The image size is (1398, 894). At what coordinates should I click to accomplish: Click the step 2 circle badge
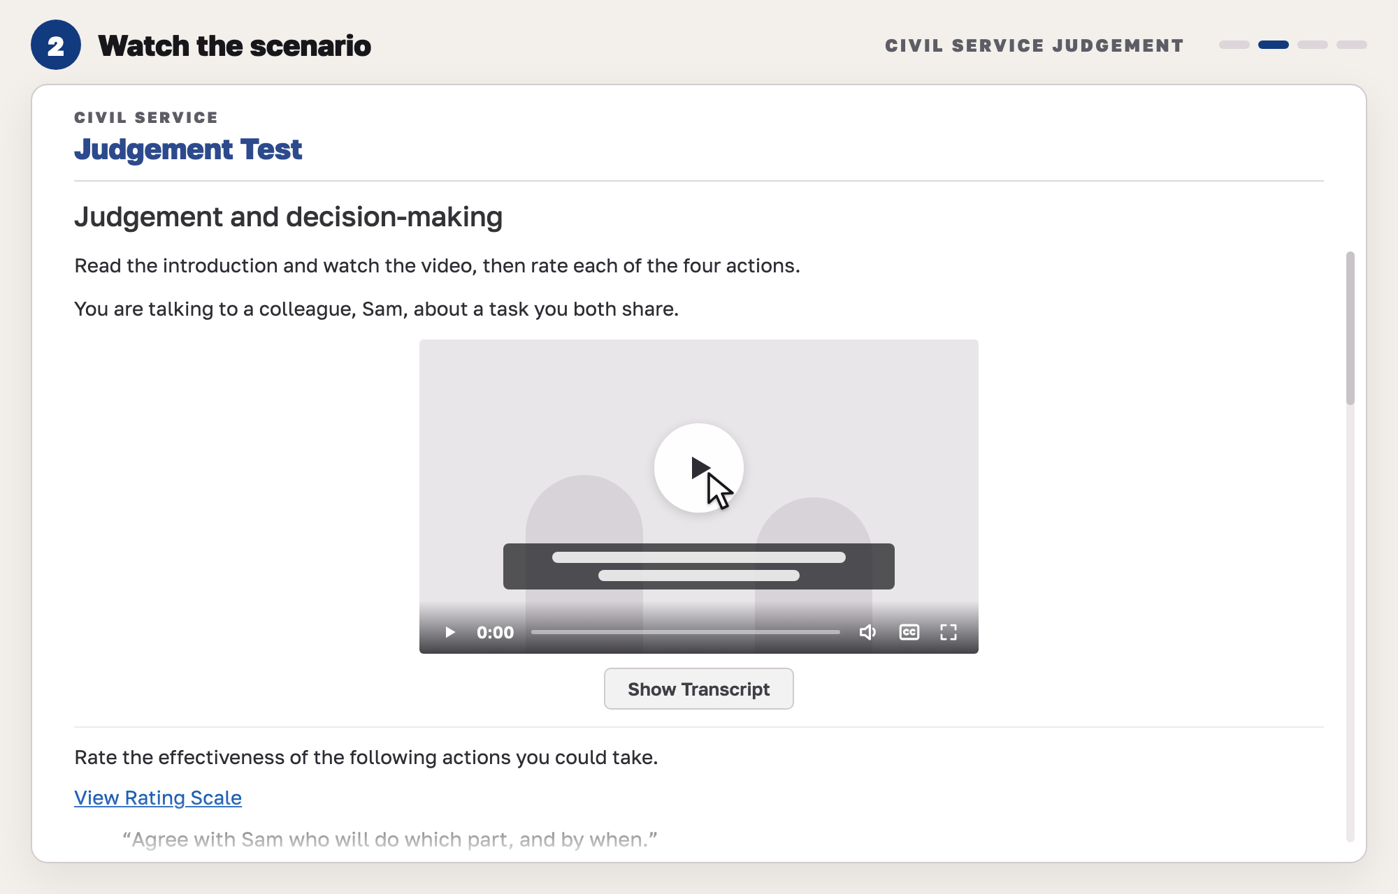click(56, 45)
